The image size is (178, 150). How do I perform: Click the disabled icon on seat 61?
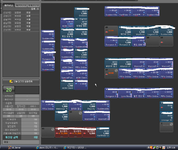pos(53,129)
